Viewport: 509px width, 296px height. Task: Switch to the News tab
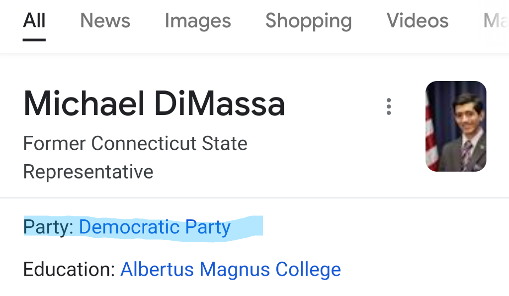(x=105, y=21)
